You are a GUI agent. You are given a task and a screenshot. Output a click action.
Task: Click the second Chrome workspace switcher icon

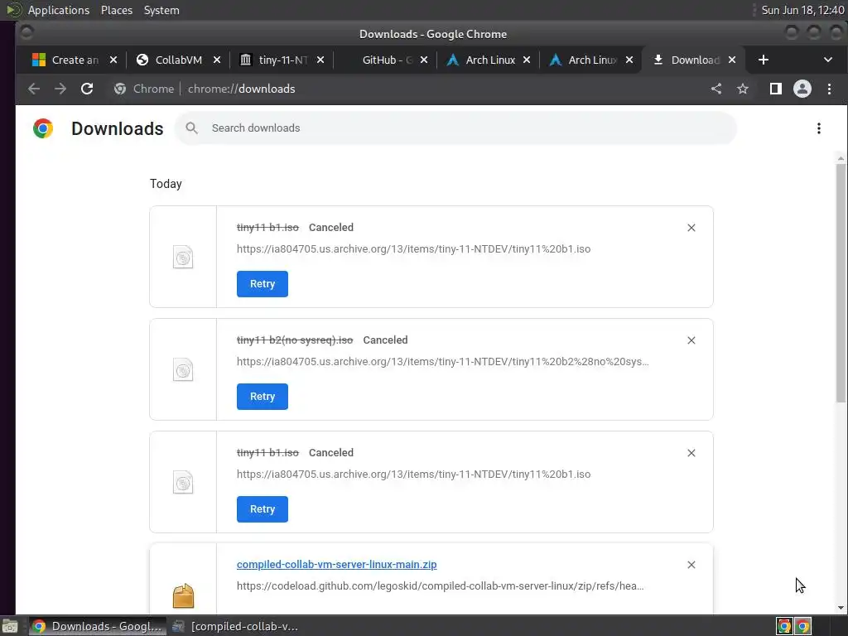(x=803, y=626)
